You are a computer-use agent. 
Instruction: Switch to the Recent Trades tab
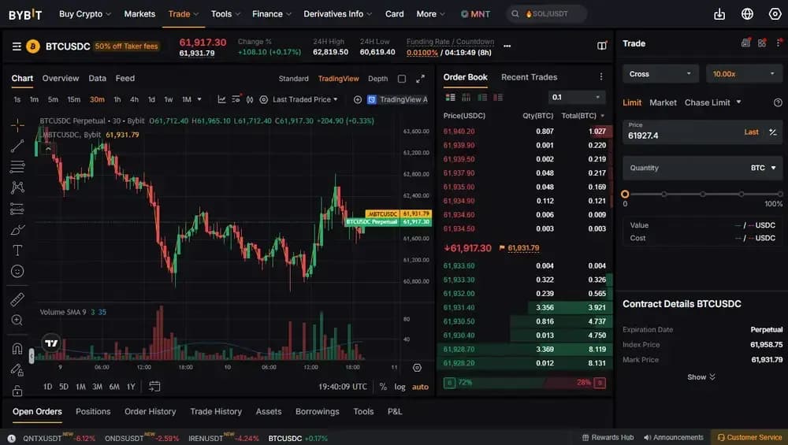pyautogui.click(x=529, y=77)
